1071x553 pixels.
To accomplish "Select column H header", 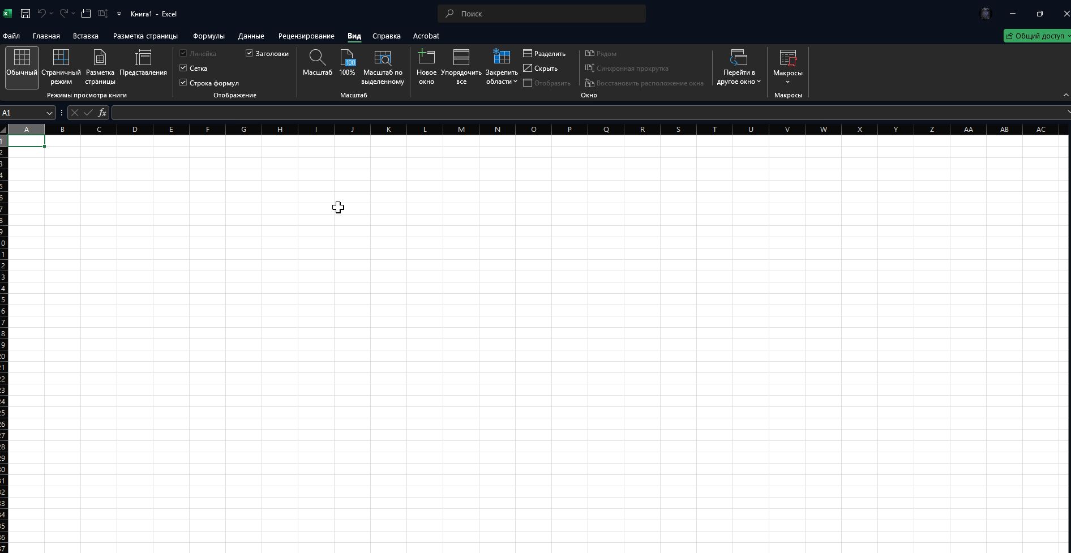I will (280, 130).
